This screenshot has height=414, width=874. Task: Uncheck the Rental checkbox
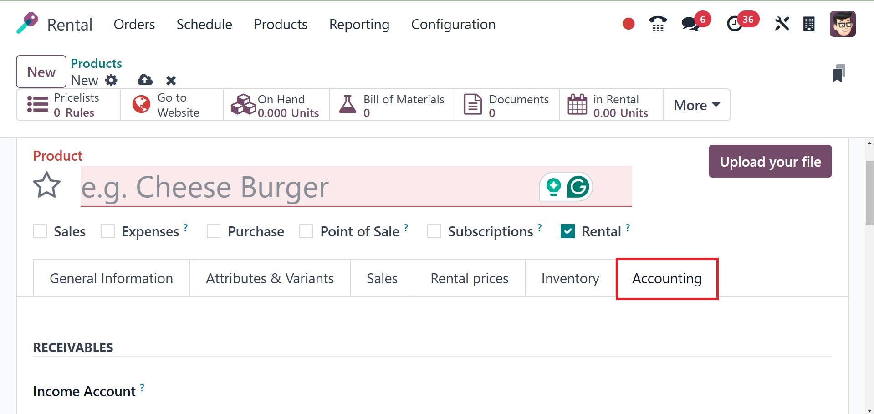[567, 231]
